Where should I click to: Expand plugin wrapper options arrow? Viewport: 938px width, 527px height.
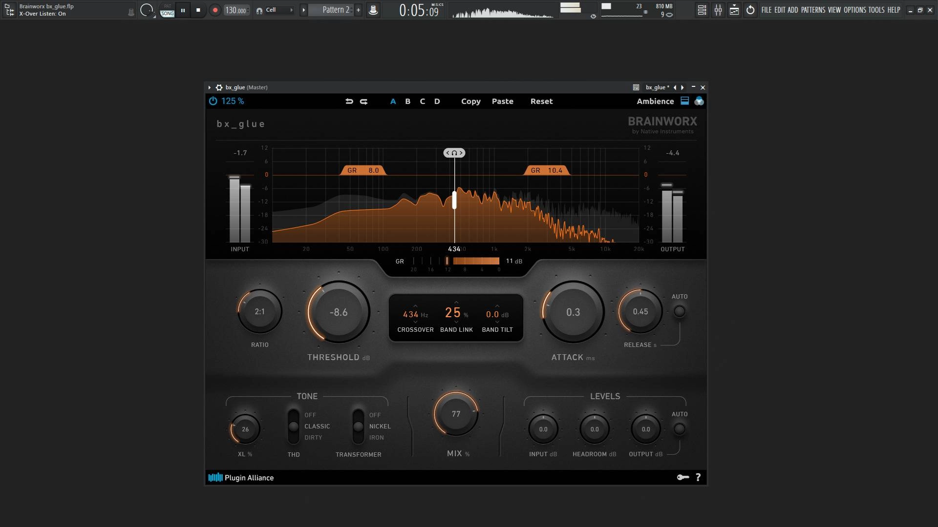coord(210,87)
